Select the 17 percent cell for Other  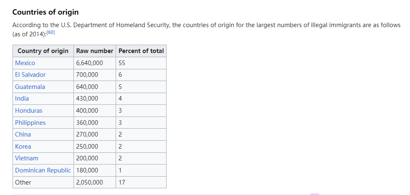pyautogui.click(x=141, y=182)
